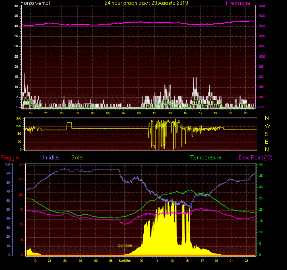The height and width of the screenshot is (270, 287).
Task: Click the "S" compass letter beside wind direction graph
Action: coord(267,134)
